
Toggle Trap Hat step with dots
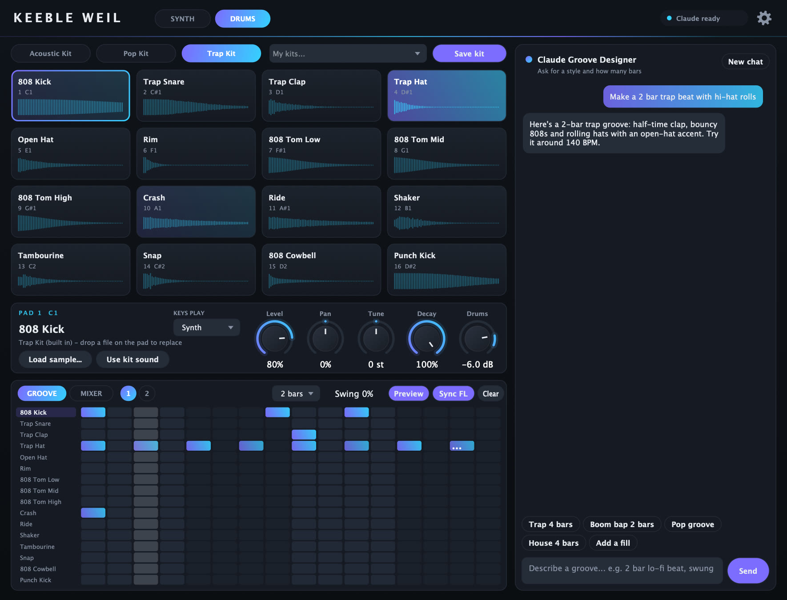point(462,445)
